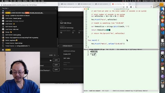
Task: Copy the /live2 stream URL
Action: [56, 65]
